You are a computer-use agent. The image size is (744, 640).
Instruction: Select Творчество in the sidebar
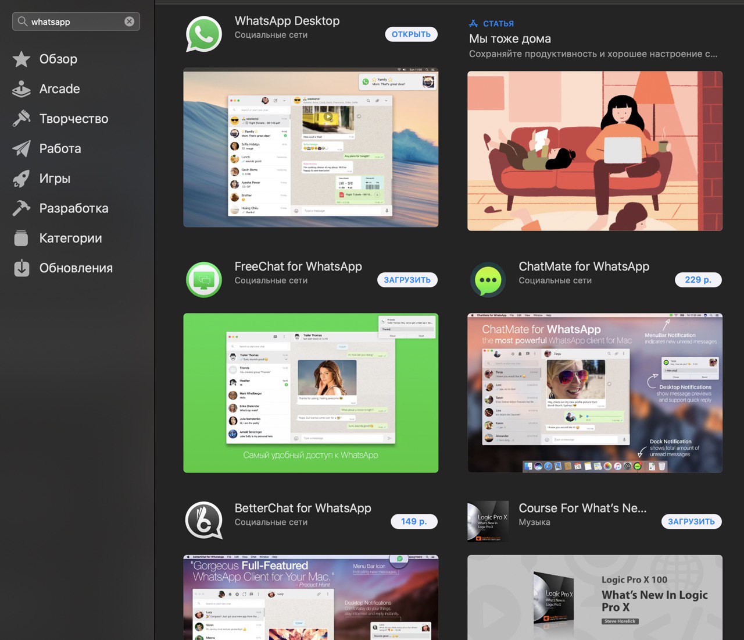click(x=74, y=119)
